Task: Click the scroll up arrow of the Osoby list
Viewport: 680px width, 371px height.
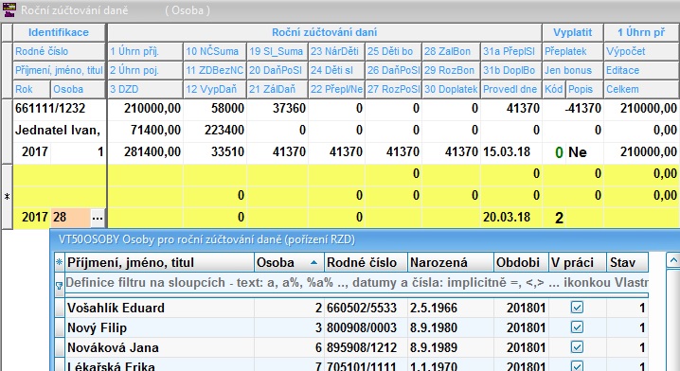Action: [x=673, y=261]
